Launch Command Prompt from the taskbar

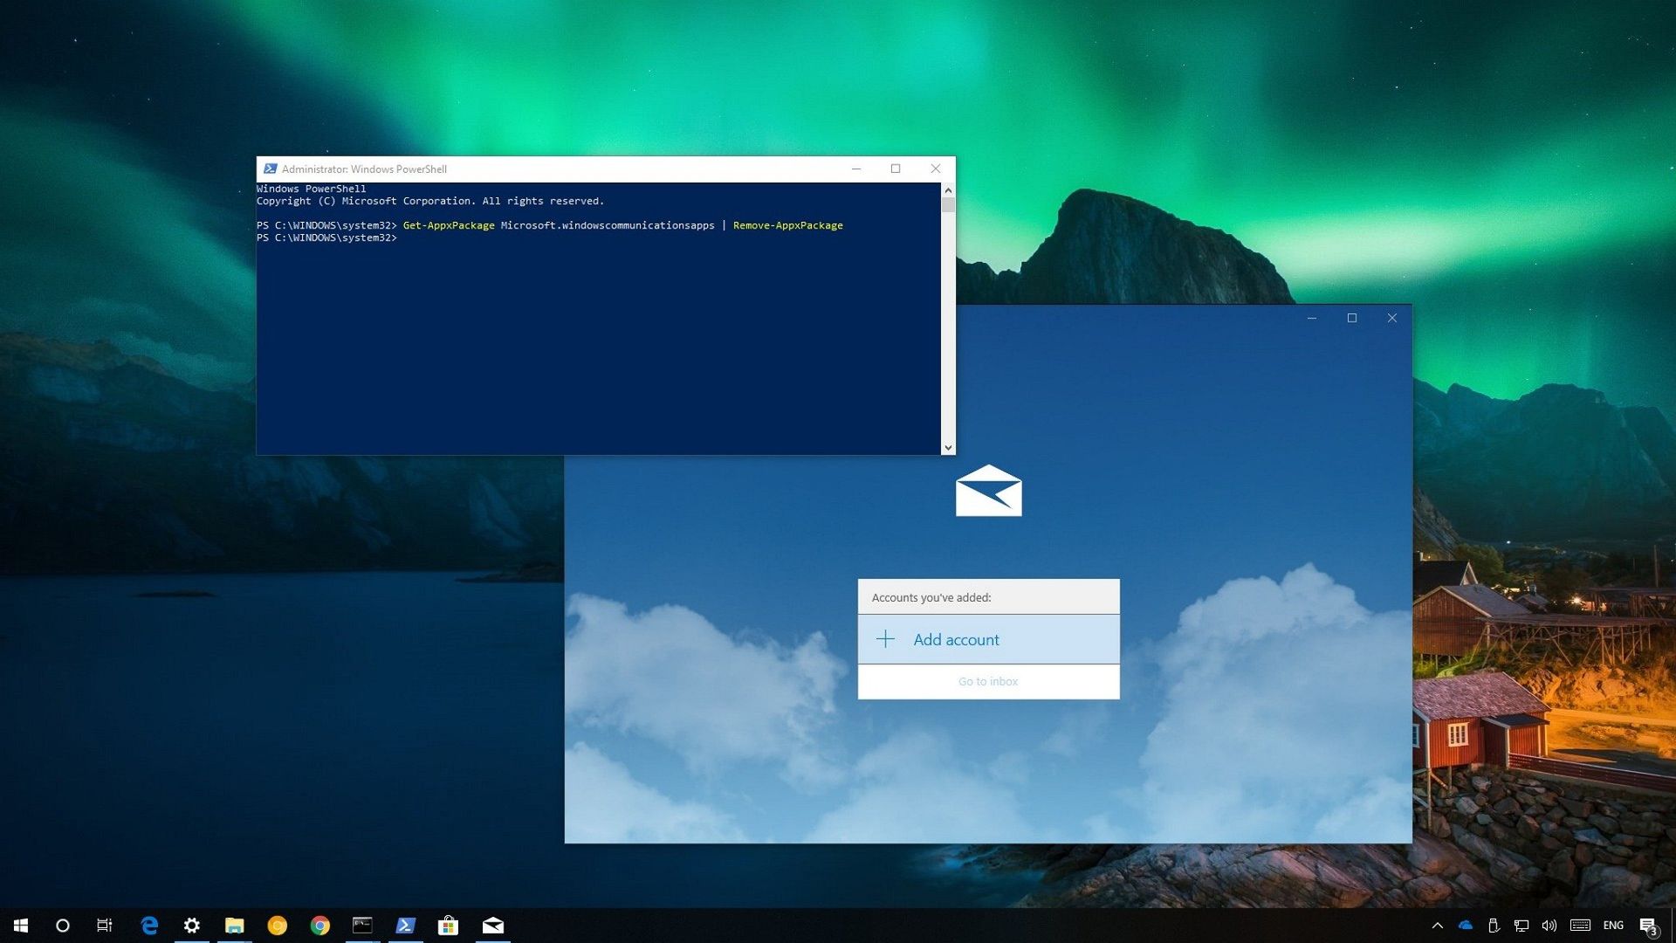click(362, 925)
